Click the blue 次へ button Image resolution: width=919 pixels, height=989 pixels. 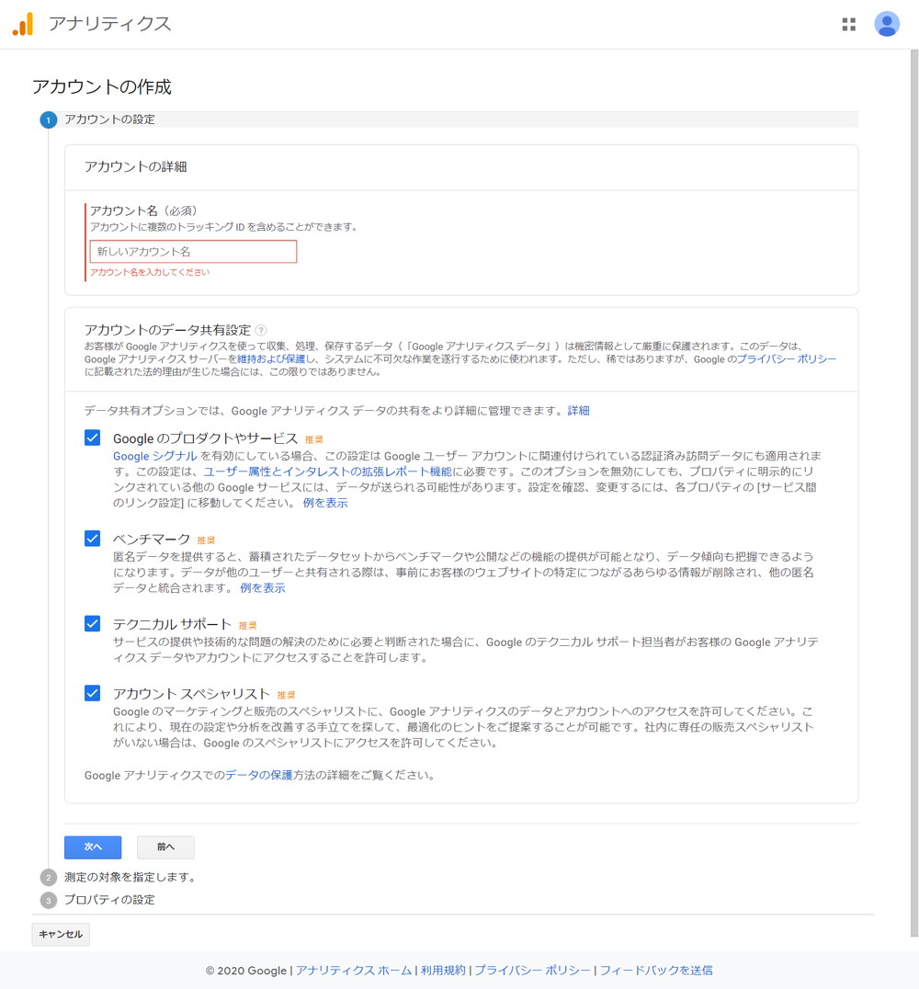coord(93,847)
